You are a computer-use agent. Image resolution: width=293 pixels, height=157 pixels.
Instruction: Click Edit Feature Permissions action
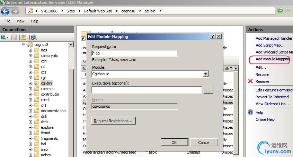274,90
